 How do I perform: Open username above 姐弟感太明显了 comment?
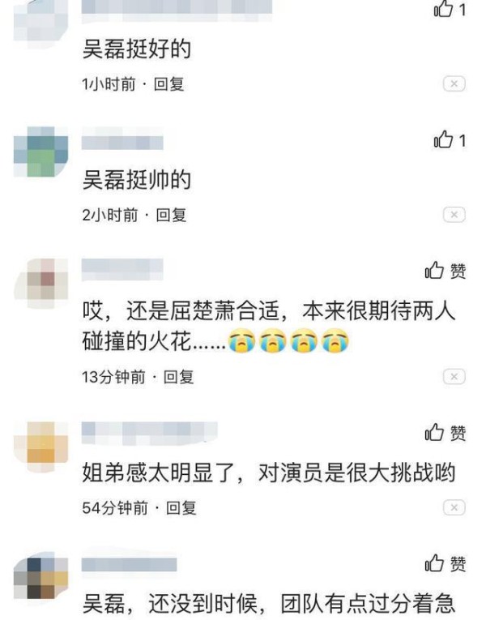(149, 433)
